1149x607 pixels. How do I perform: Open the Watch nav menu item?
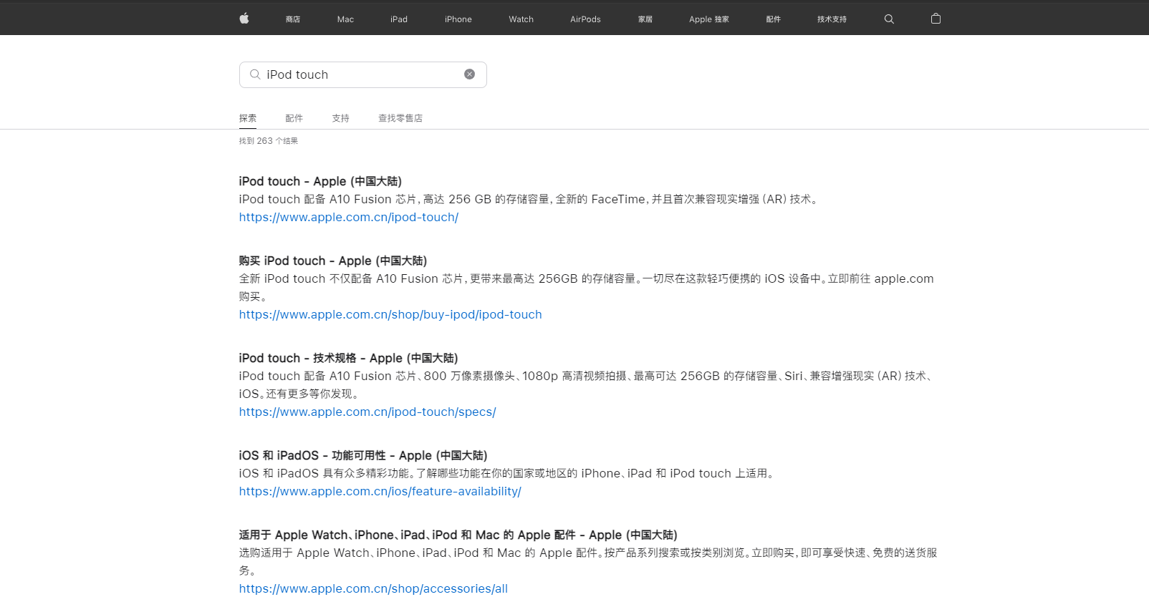pos(521,19)
